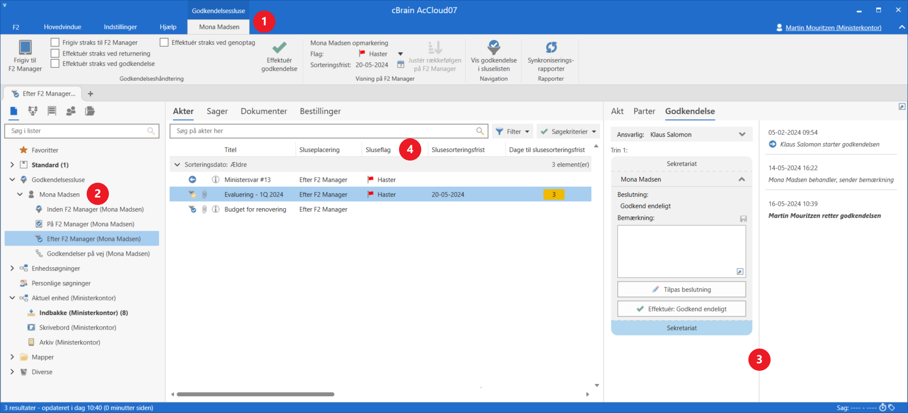The height and width of the screenshot is (413, 908).
Task: Expand the Standard (1) tree node
Action: click(12, 165)
